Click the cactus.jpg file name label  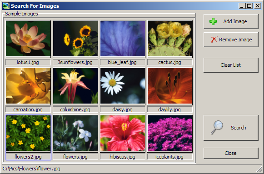[170, 62]
